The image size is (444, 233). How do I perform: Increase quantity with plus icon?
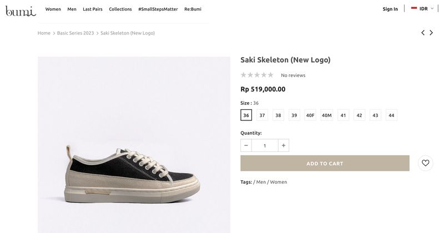(284, 145)
